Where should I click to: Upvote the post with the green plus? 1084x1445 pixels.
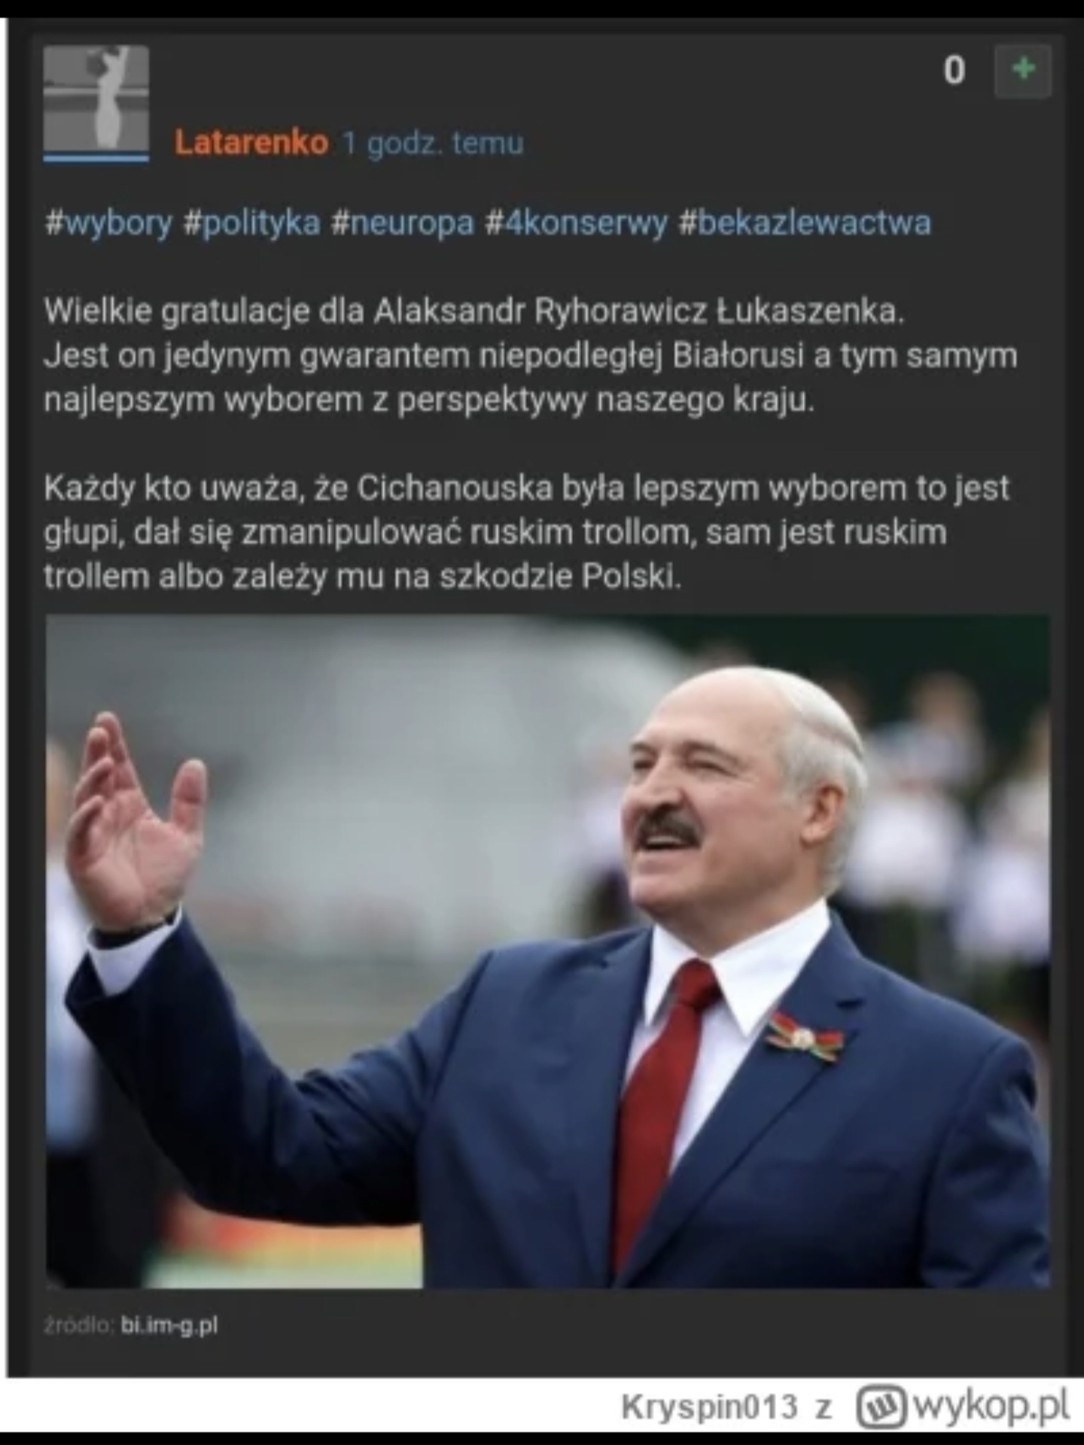tap(1022, 71)
